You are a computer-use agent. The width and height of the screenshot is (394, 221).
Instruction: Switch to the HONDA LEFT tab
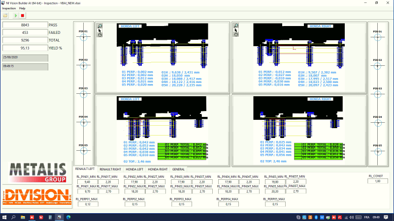[134, 169]
